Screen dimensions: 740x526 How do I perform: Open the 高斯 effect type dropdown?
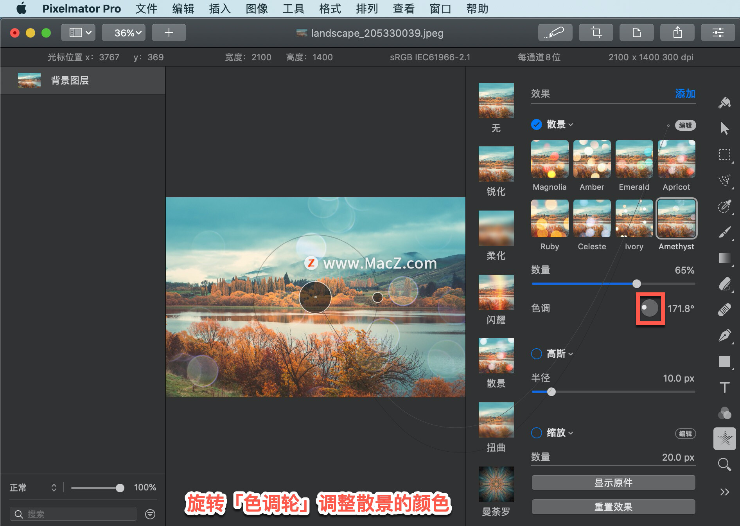point(560,354)
